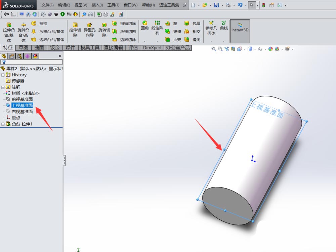Select the 相交 intersect tool
The width and height of the screenshot is (336, 252).
point(193,32)
